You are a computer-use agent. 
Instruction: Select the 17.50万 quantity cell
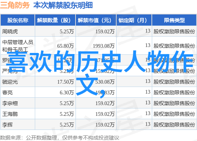tap(66, 82)
